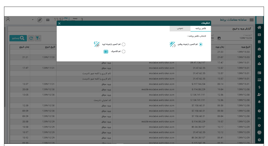Expand the filter dropdown button
Image resolution: width=268 pixels, height=146 pixels.
point(38,38)
